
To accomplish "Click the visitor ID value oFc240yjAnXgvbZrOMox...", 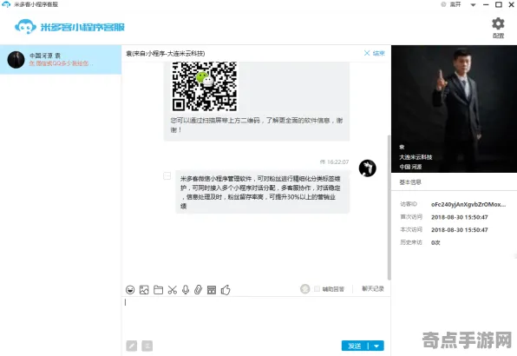I will coord(468,205).
